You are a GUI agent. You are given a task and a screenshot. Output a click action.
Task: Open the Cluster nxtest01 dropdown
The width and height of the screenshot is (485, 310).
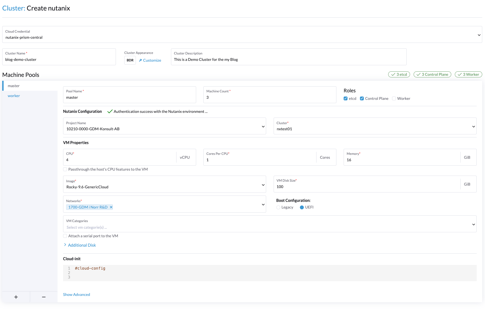[375, 126]
